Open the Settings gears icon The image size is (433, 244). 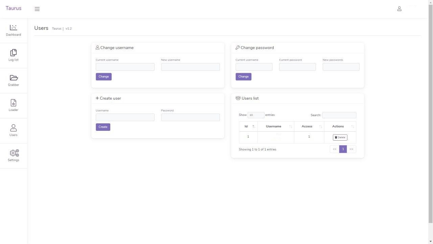point(14,153)
